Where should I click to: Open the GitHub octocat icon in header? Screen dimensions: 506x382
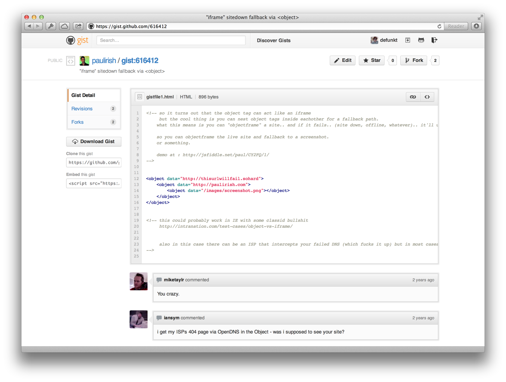click(421, 40)
